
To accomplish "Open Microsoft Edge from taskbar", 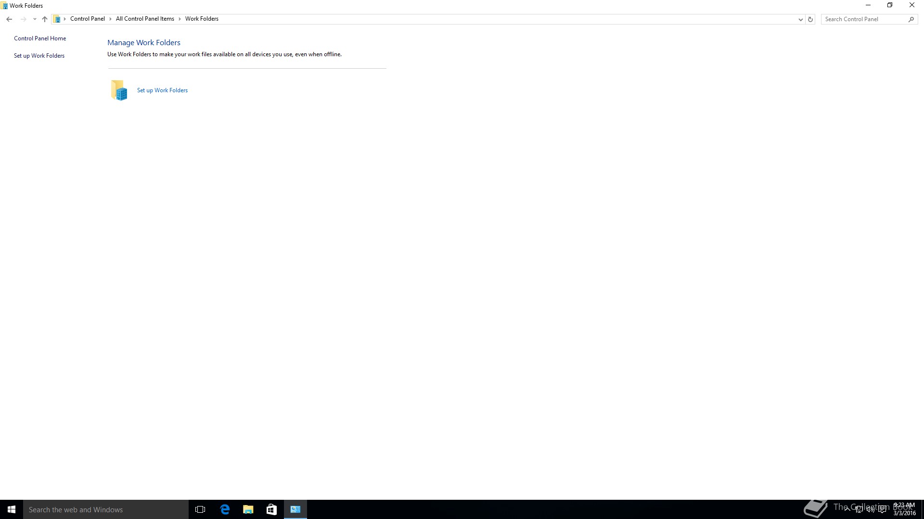I will [225, 509].
